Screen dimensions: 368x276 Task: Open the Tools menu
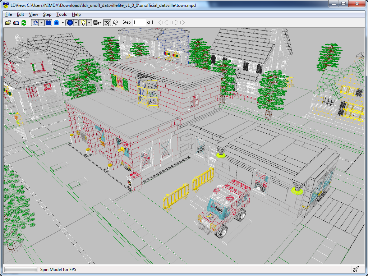click(x=61, y=14)
